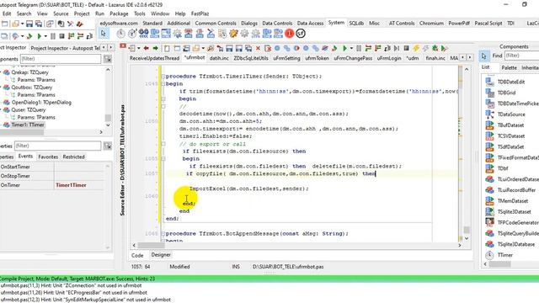Click the green Run icon in editor toolbar
The height and width of the screenshot is (303, 539).
coord(345,48)
